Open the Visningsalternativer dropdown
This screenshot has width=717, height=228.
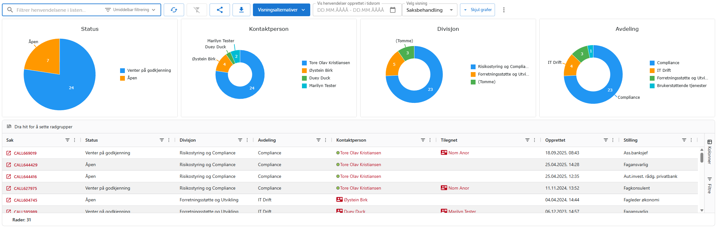pos(281,10)
